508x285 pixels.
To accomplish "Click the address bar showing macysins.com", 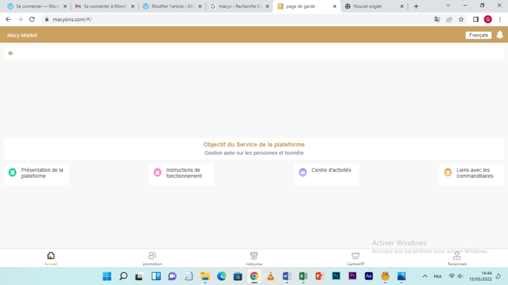I will [223, 19].
